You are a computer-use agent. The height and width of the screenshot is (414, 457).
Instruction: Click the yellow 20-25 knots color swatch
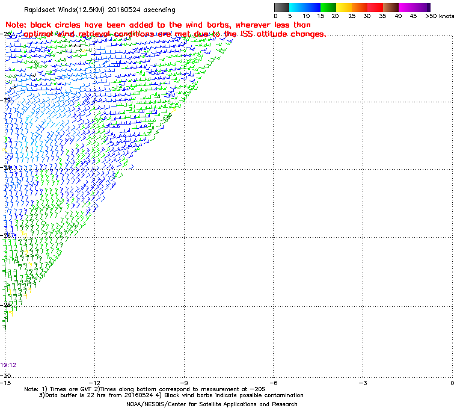pos(344,7)
